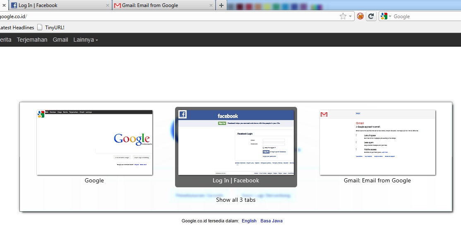Click the Gmail envelope icon on the third preview
461x236 pixels.
pyautogui.click(x=324, y=114)
